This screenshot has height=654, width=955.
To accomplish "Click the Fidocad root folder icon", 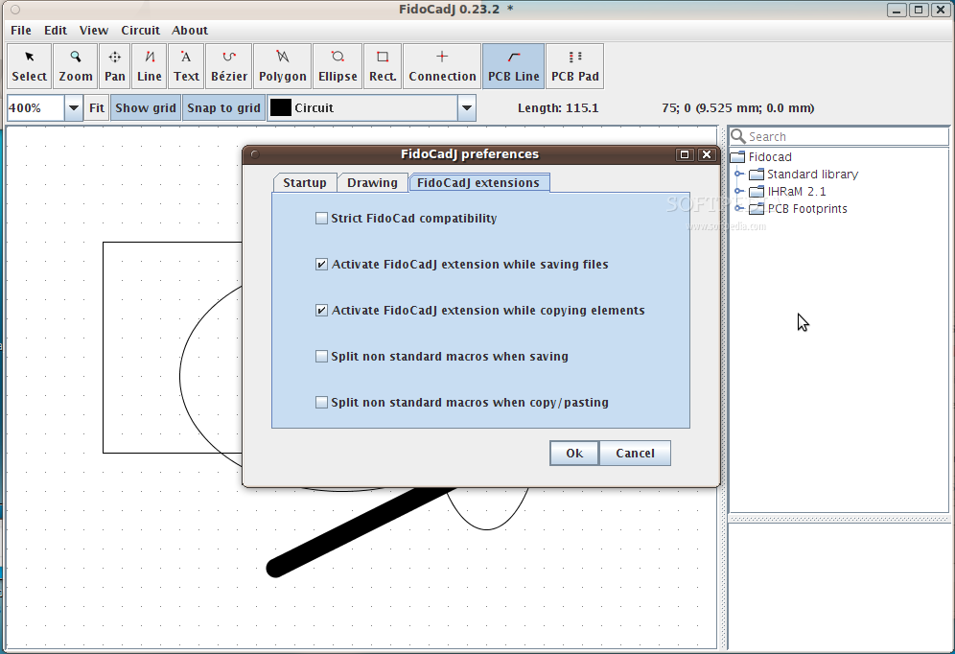I will click(737, 157).
